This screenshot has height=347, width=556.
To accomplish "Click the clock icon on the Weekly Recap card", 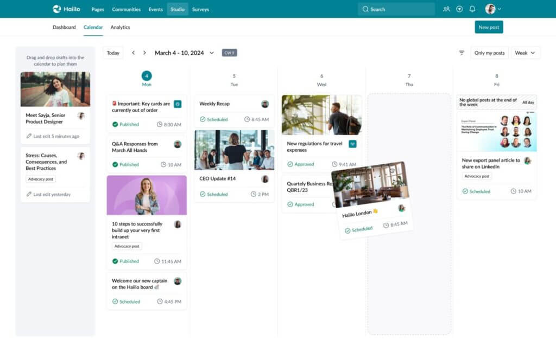I will (x=247, y=119).
